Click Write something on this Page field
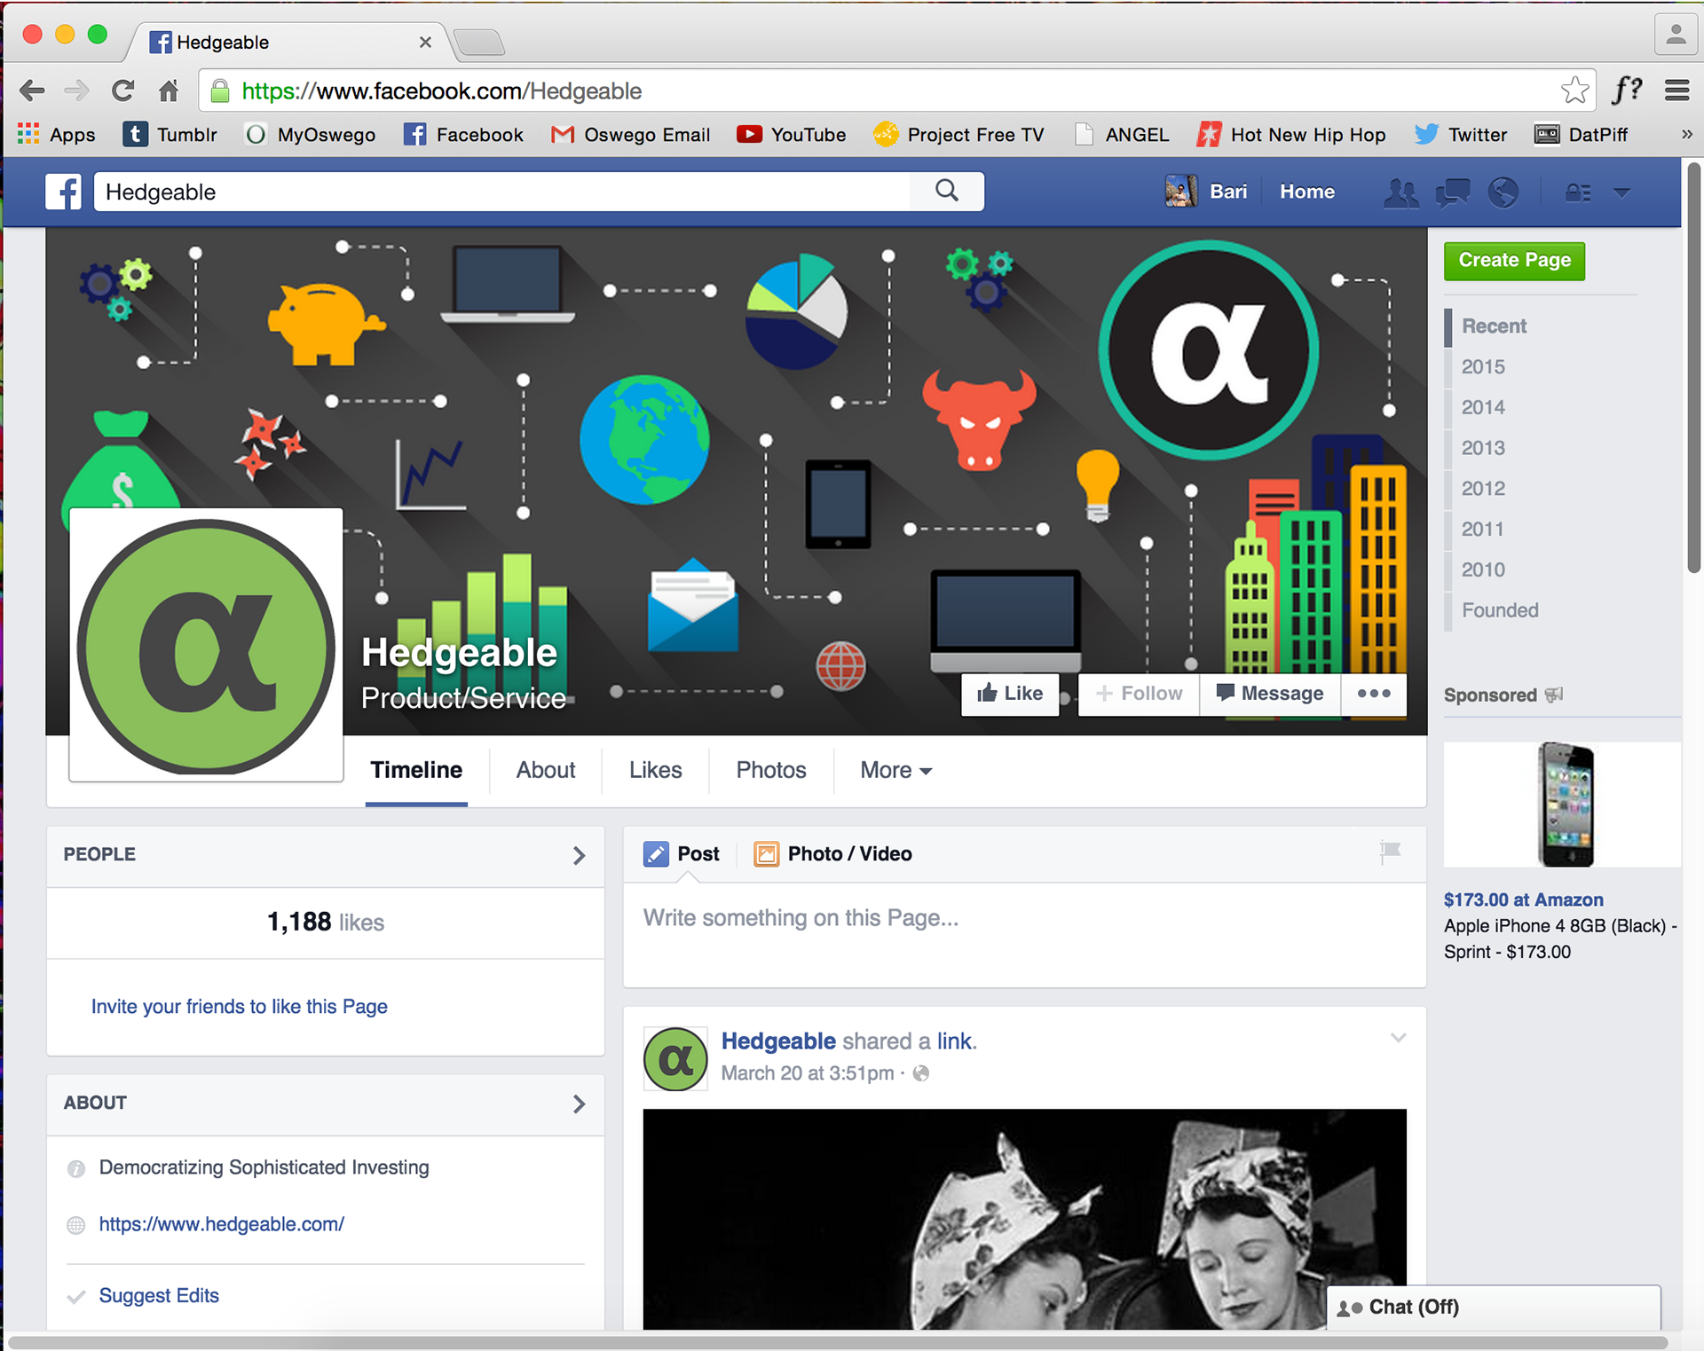Screen dimensions: 1704x1351 coord(1024,935)
